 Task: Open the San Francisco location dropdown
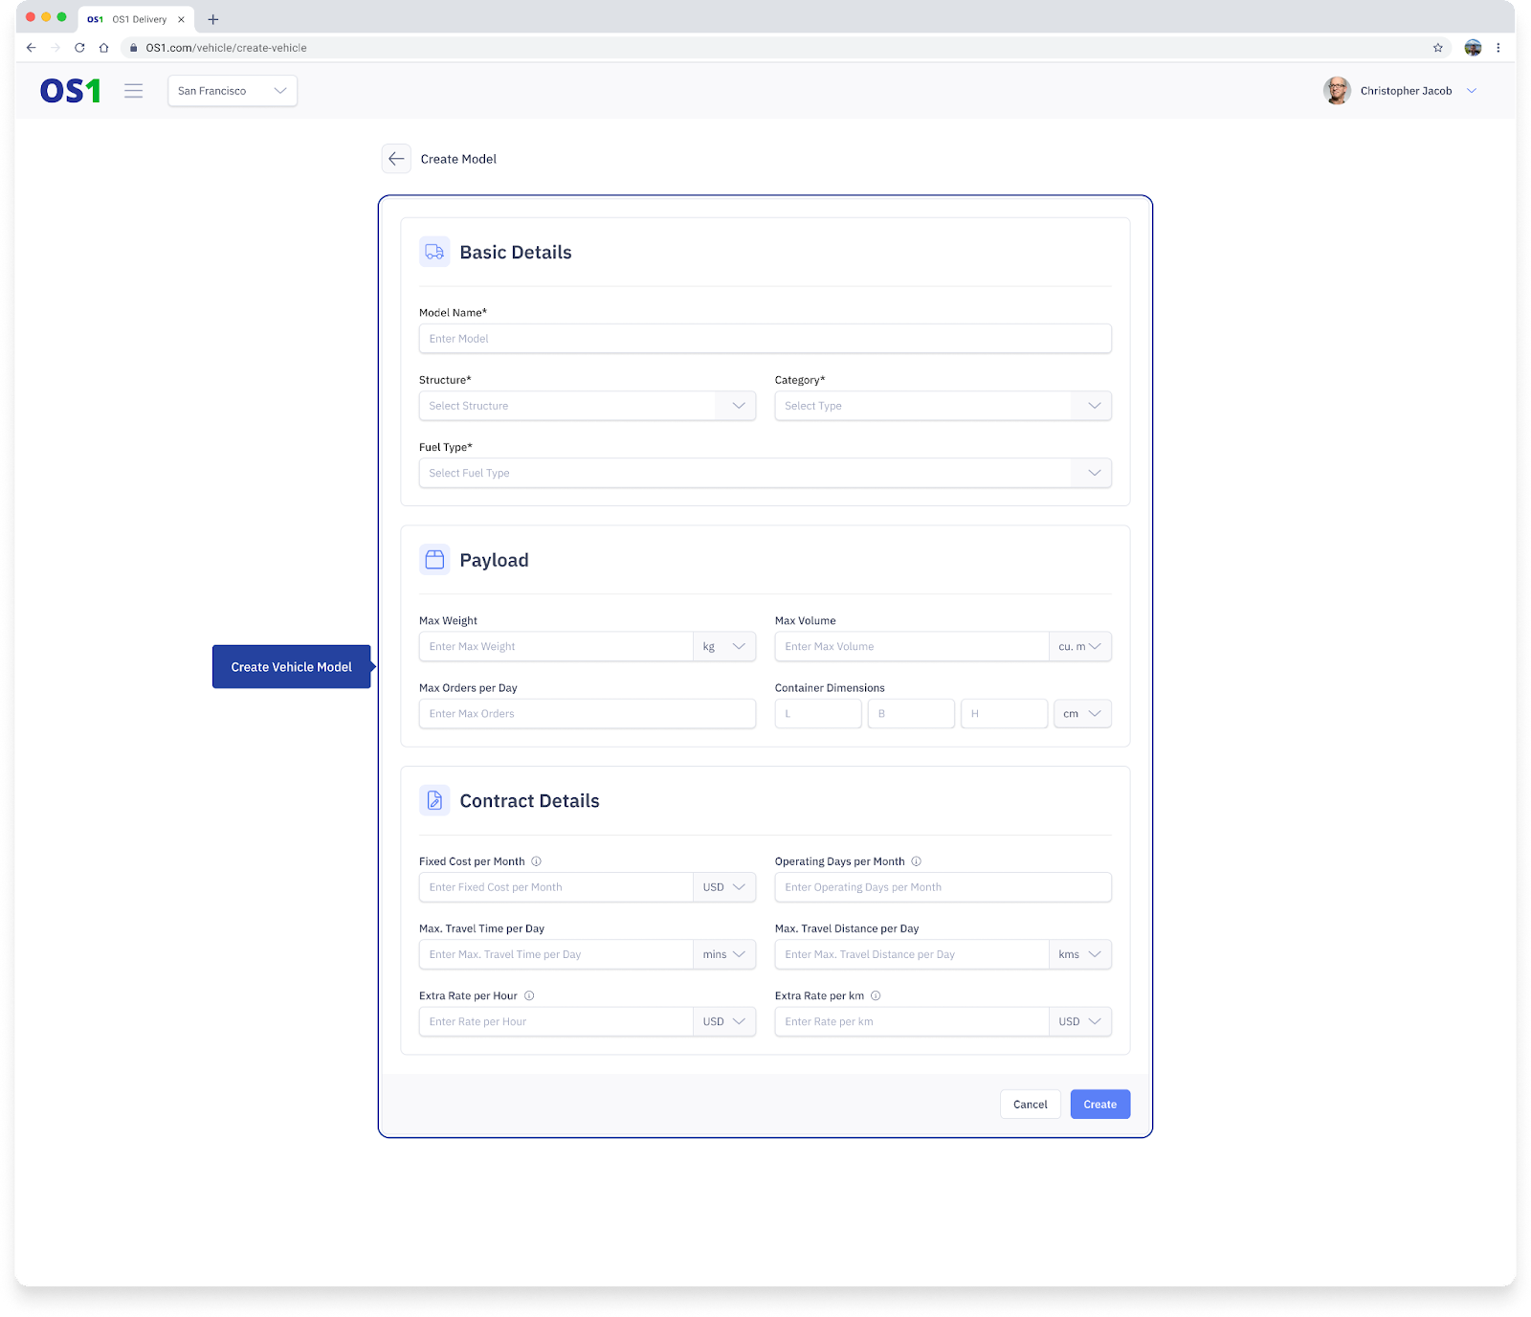point(233,91)
